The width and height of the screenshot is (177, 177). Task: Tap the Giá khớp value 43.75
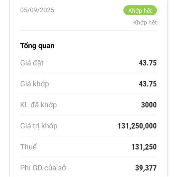pos(148,84)
